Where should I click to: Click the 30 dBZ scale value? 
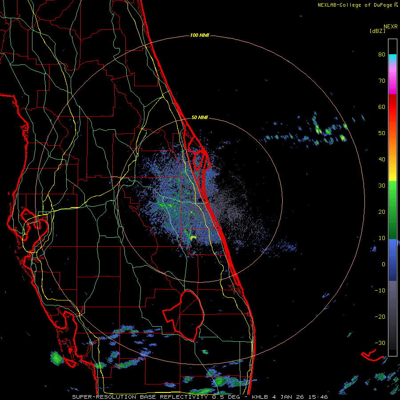tap(382, 185)
